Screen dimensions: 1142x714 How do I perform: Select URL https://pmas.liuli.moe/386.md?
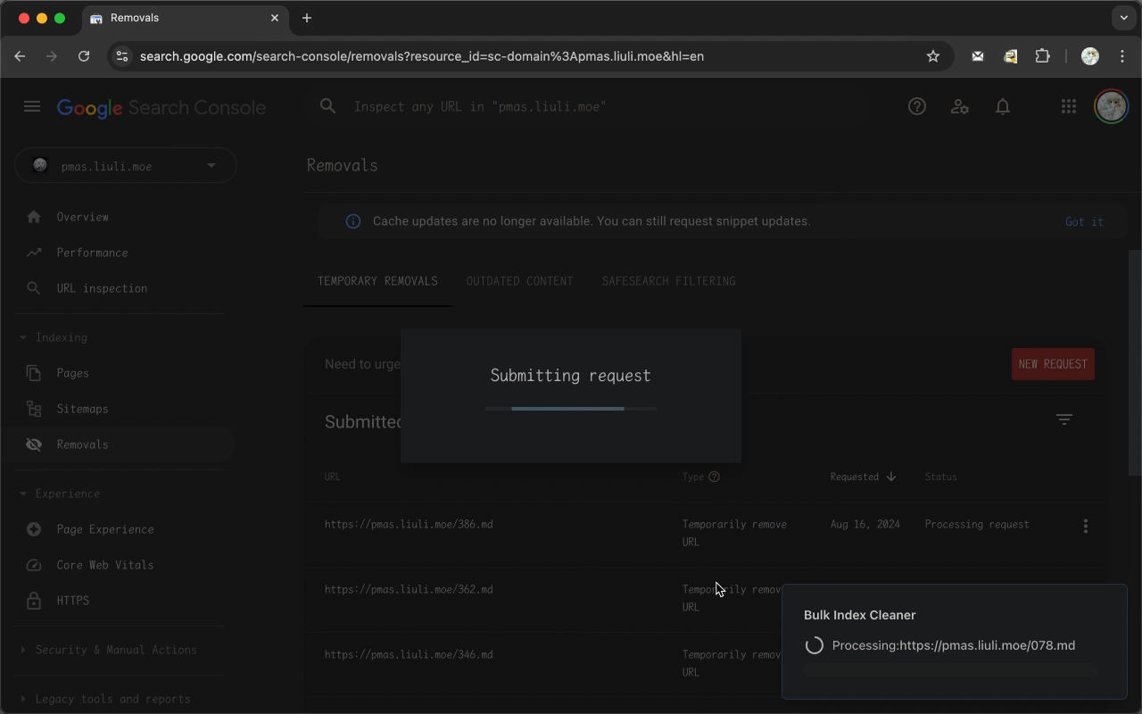pyautogui.click(x=409, y=524)
